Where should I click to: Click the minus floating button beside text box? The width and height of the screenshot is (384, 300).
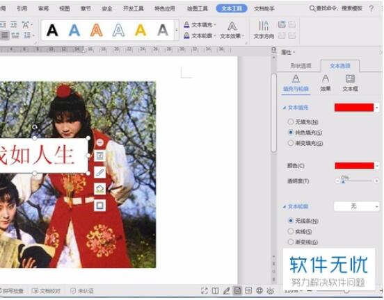[x=99, y=142]
